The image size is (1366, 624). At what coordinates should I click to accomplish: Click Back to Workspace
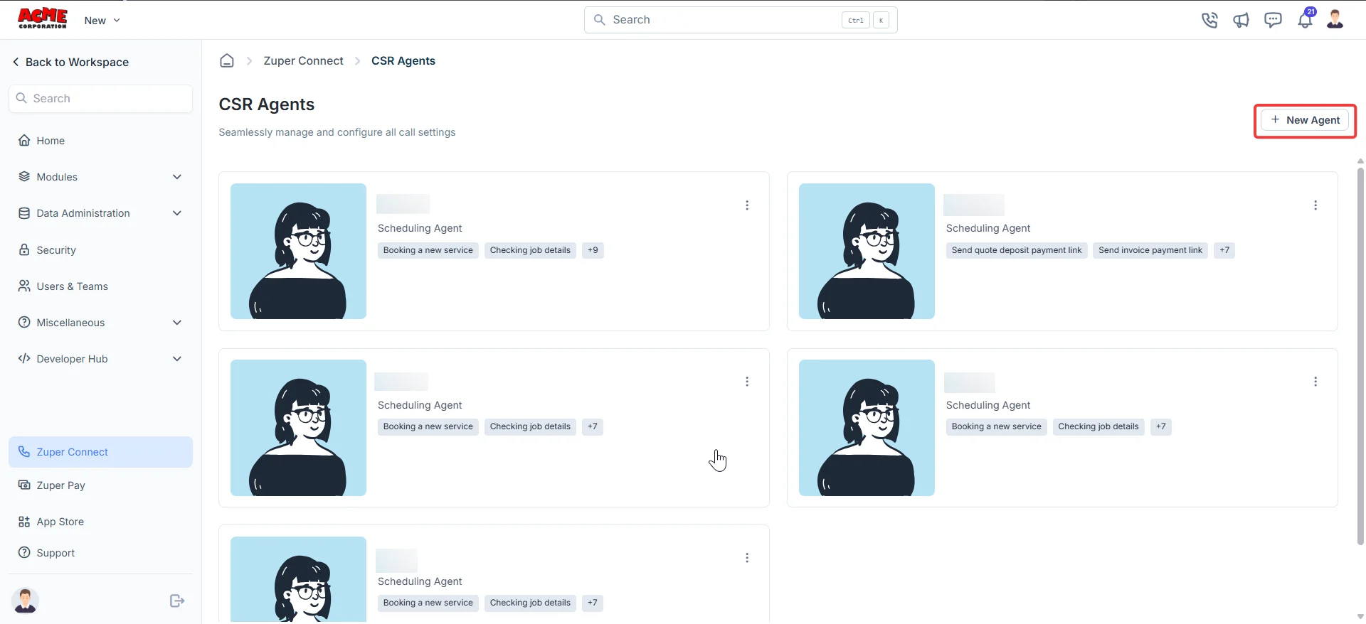point(70,62)
